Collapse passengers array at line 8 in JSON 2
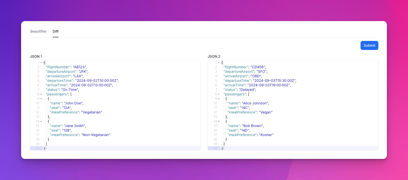 click(219, 94)
